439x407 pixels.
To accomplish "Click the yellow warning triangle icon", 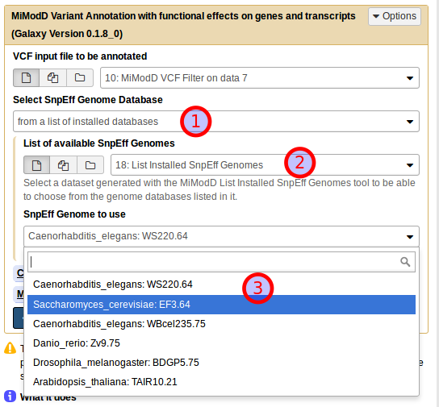I will [x=10, y=348].
